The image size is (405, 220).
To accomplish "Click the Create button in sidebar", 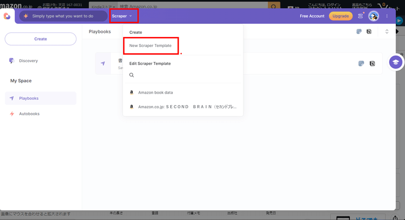I will tap(40, 39).
